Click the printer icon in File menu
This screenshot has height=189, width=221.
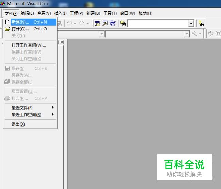(x=7, y=98)
